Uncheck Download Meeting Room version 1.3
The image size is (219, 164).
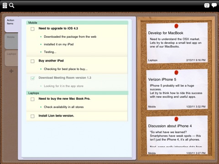coord(32,78)
